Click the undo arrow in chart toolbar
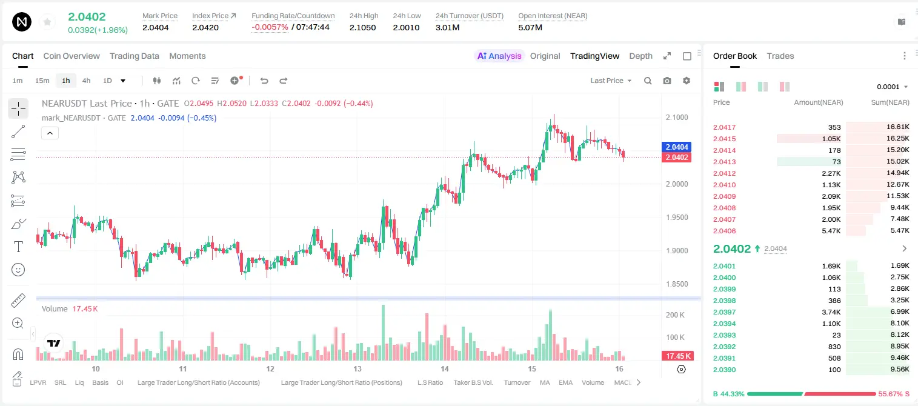 [264, 81]
